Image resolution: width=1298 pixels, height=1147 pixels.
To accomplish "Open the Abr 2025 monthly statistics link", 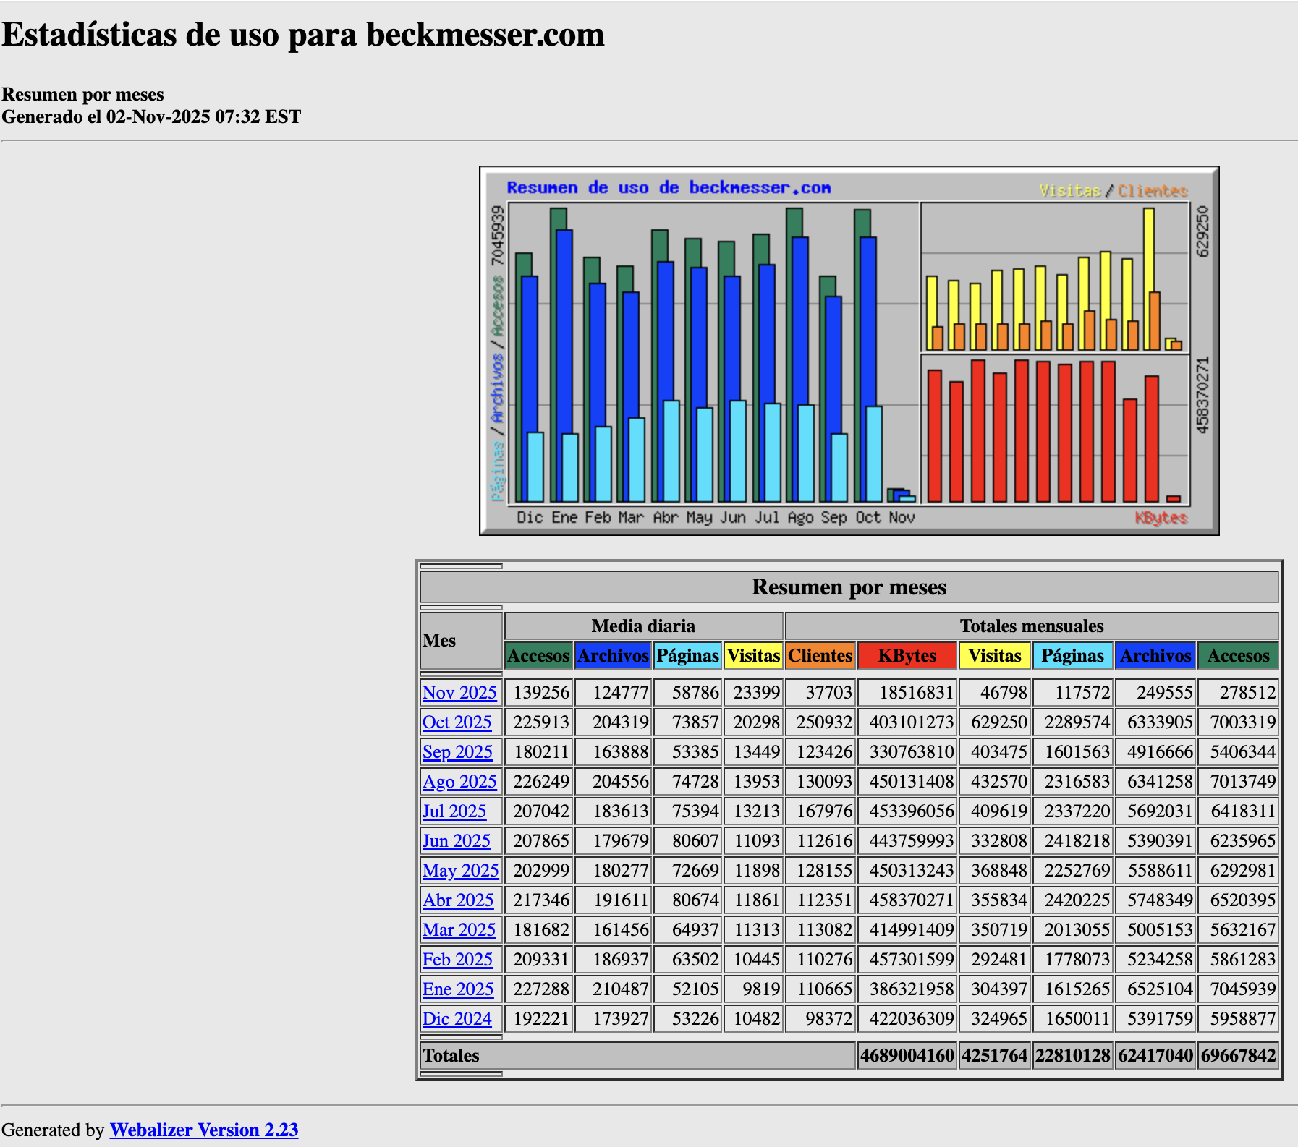I will [458, 900].
